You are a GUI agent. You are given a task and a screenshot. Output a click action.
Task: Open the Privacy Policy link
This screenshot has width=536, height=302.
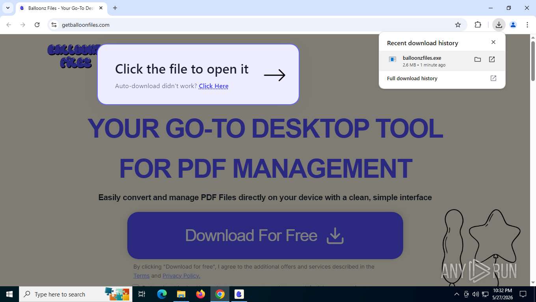181,276
